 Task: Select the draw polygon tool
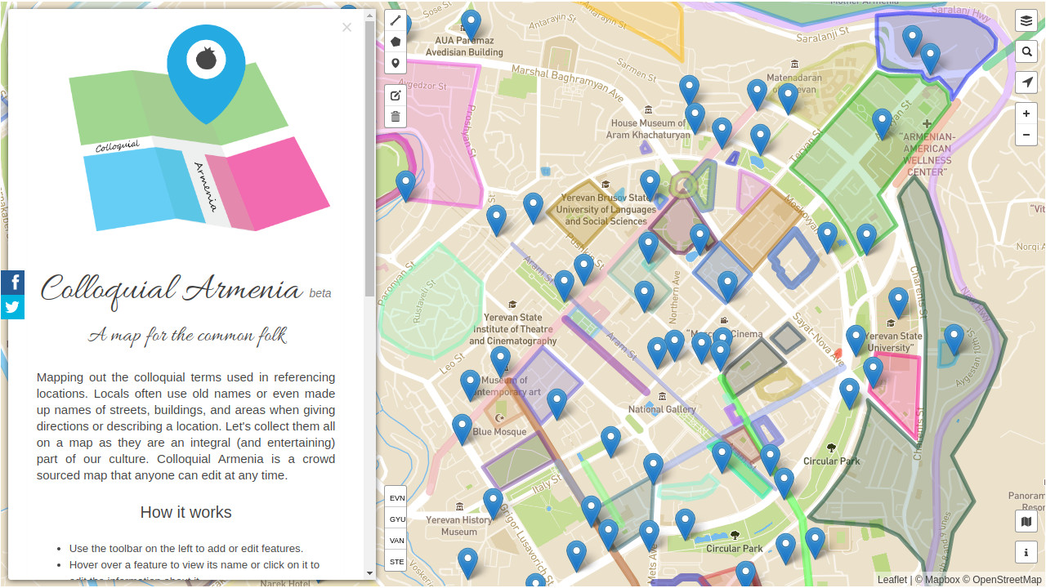click(x=396, y=42)
